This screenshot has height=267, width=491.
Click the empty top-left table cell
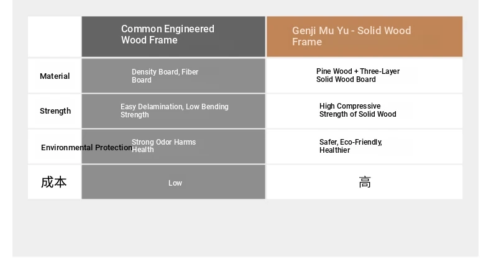(55, 36)
